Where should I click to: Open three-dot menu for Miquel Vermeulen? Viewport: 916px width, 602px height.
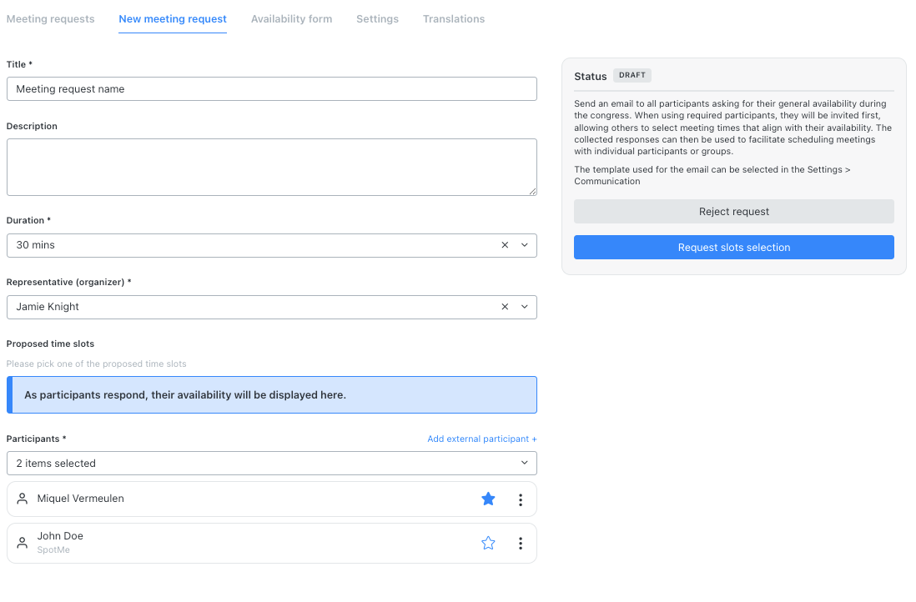pyautogui.click(x=521, y=499)
